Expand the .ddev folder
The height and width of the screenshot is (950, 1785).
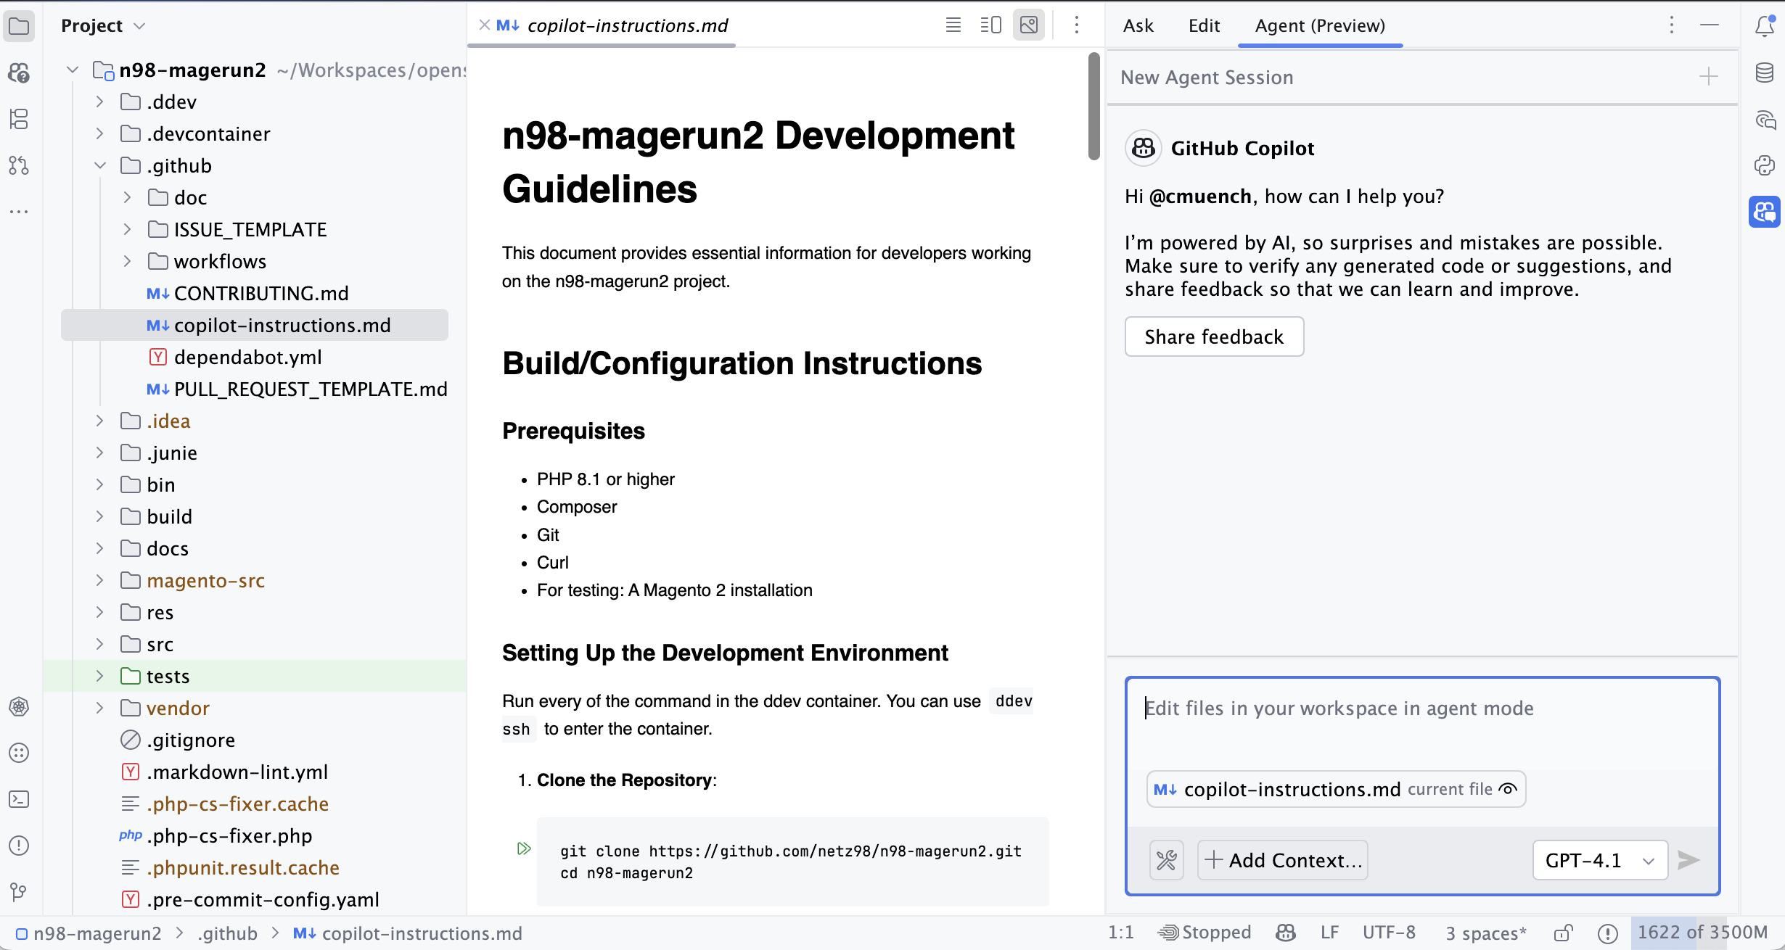point(100,102)
